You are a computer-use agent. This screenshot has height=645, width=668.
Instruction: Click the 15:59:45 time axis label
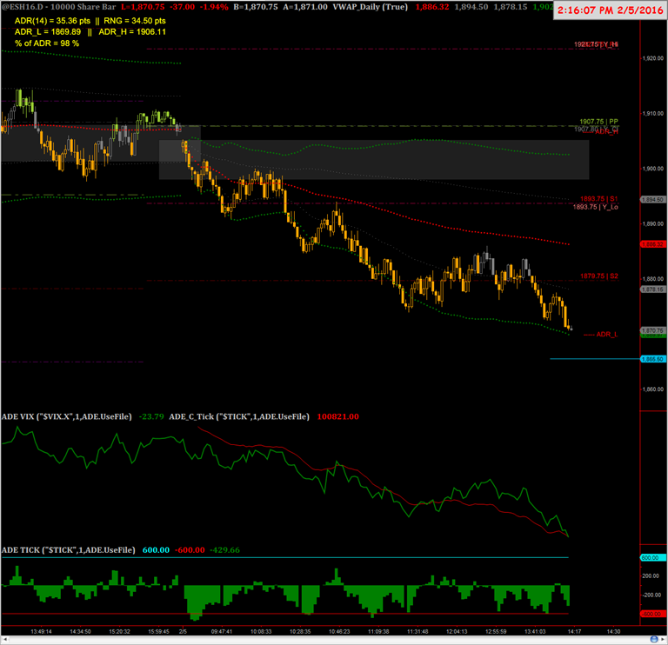159,632
